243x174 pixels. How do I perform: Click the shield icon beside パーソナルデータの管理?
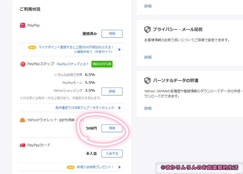click(x=147, y=80)
